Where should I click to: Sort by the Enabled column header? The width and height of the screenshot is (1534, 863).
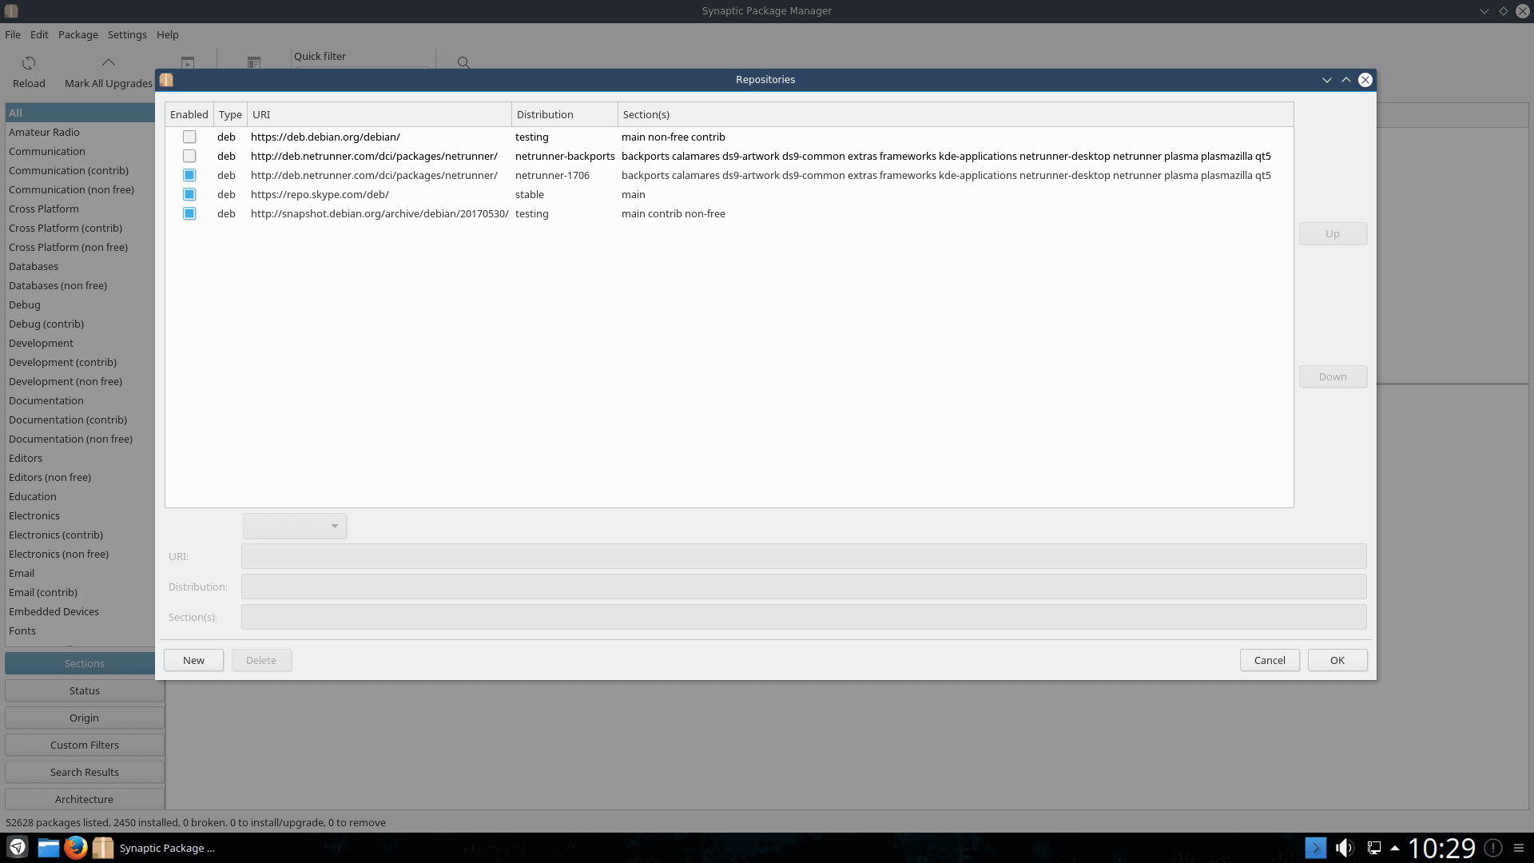click(x=189, y=114)
